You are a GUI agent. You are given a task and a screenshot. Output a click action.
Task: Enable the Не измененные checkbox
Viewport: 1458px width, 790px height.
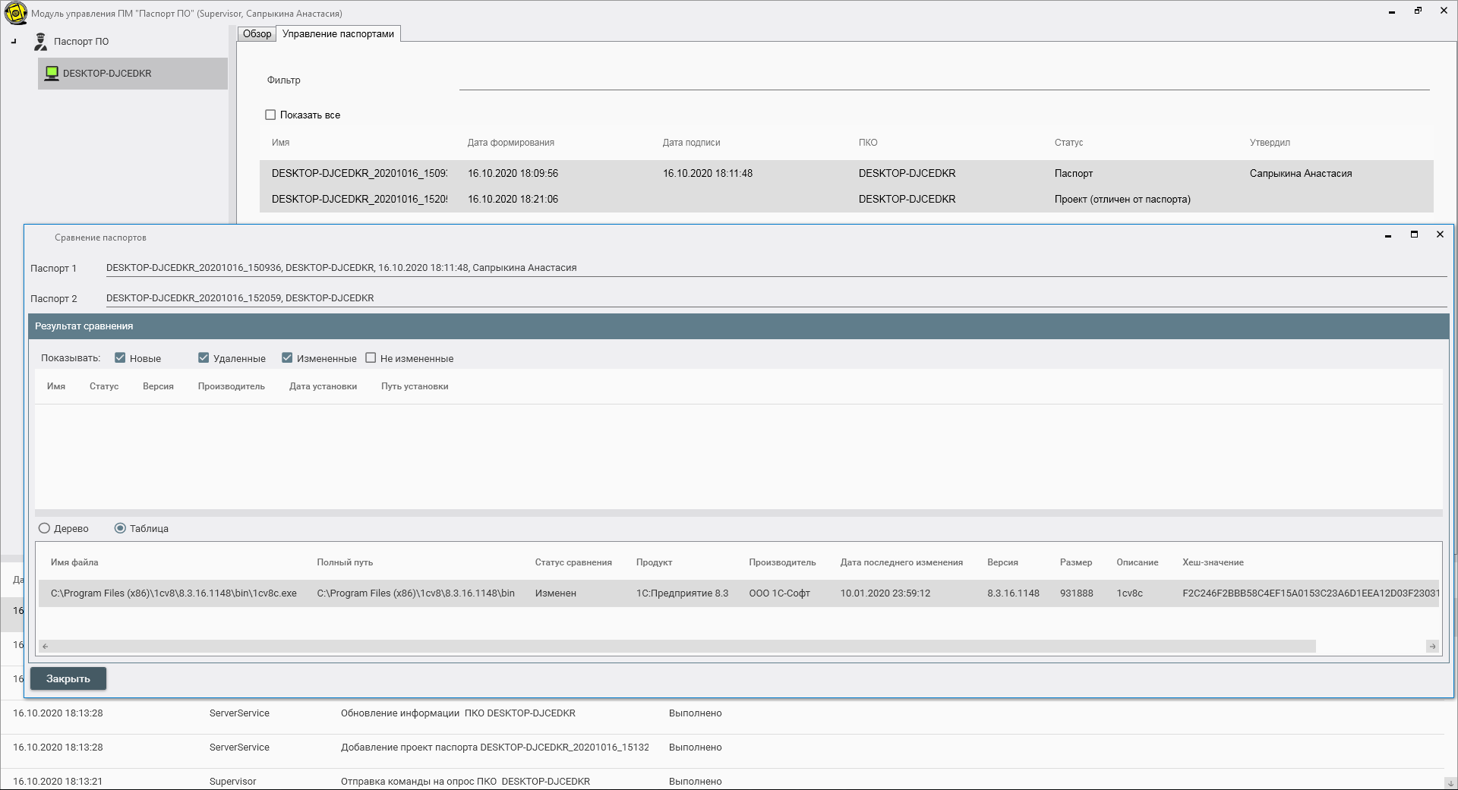371,358
